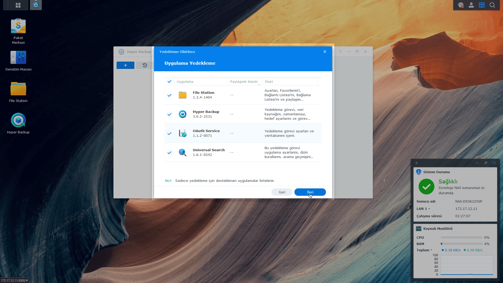The height and width of the screenshot is (283, 503).
Task: Open the user account options icon
Action: pyautogui.click(x=471, y=5)
